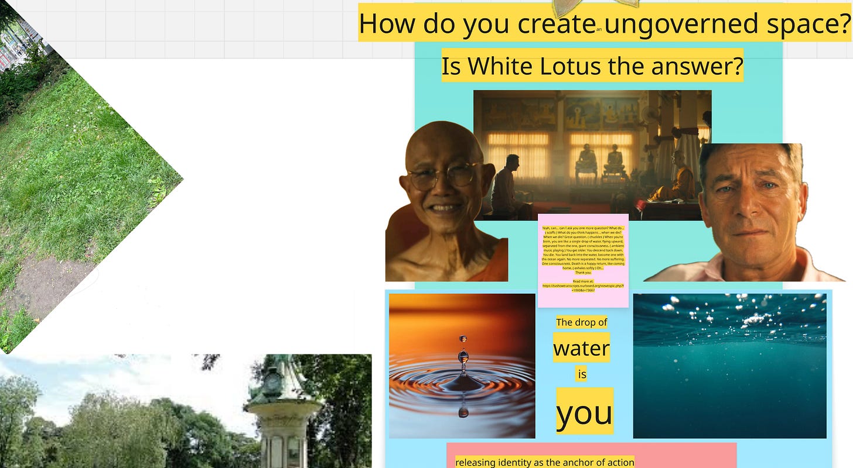The image size is (853, 468).
Task: Select "releasing identity as the anchor of action" text
Action: point(545,462)
